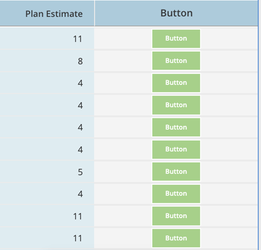The height and width of the screenshot is (250, 261).
Task: Click the Button in the last row
Action: pos(176,238)
